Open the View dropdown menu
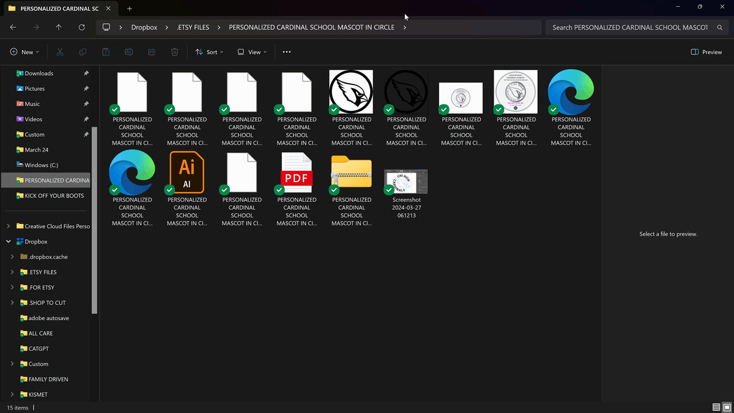 [252, 52]
